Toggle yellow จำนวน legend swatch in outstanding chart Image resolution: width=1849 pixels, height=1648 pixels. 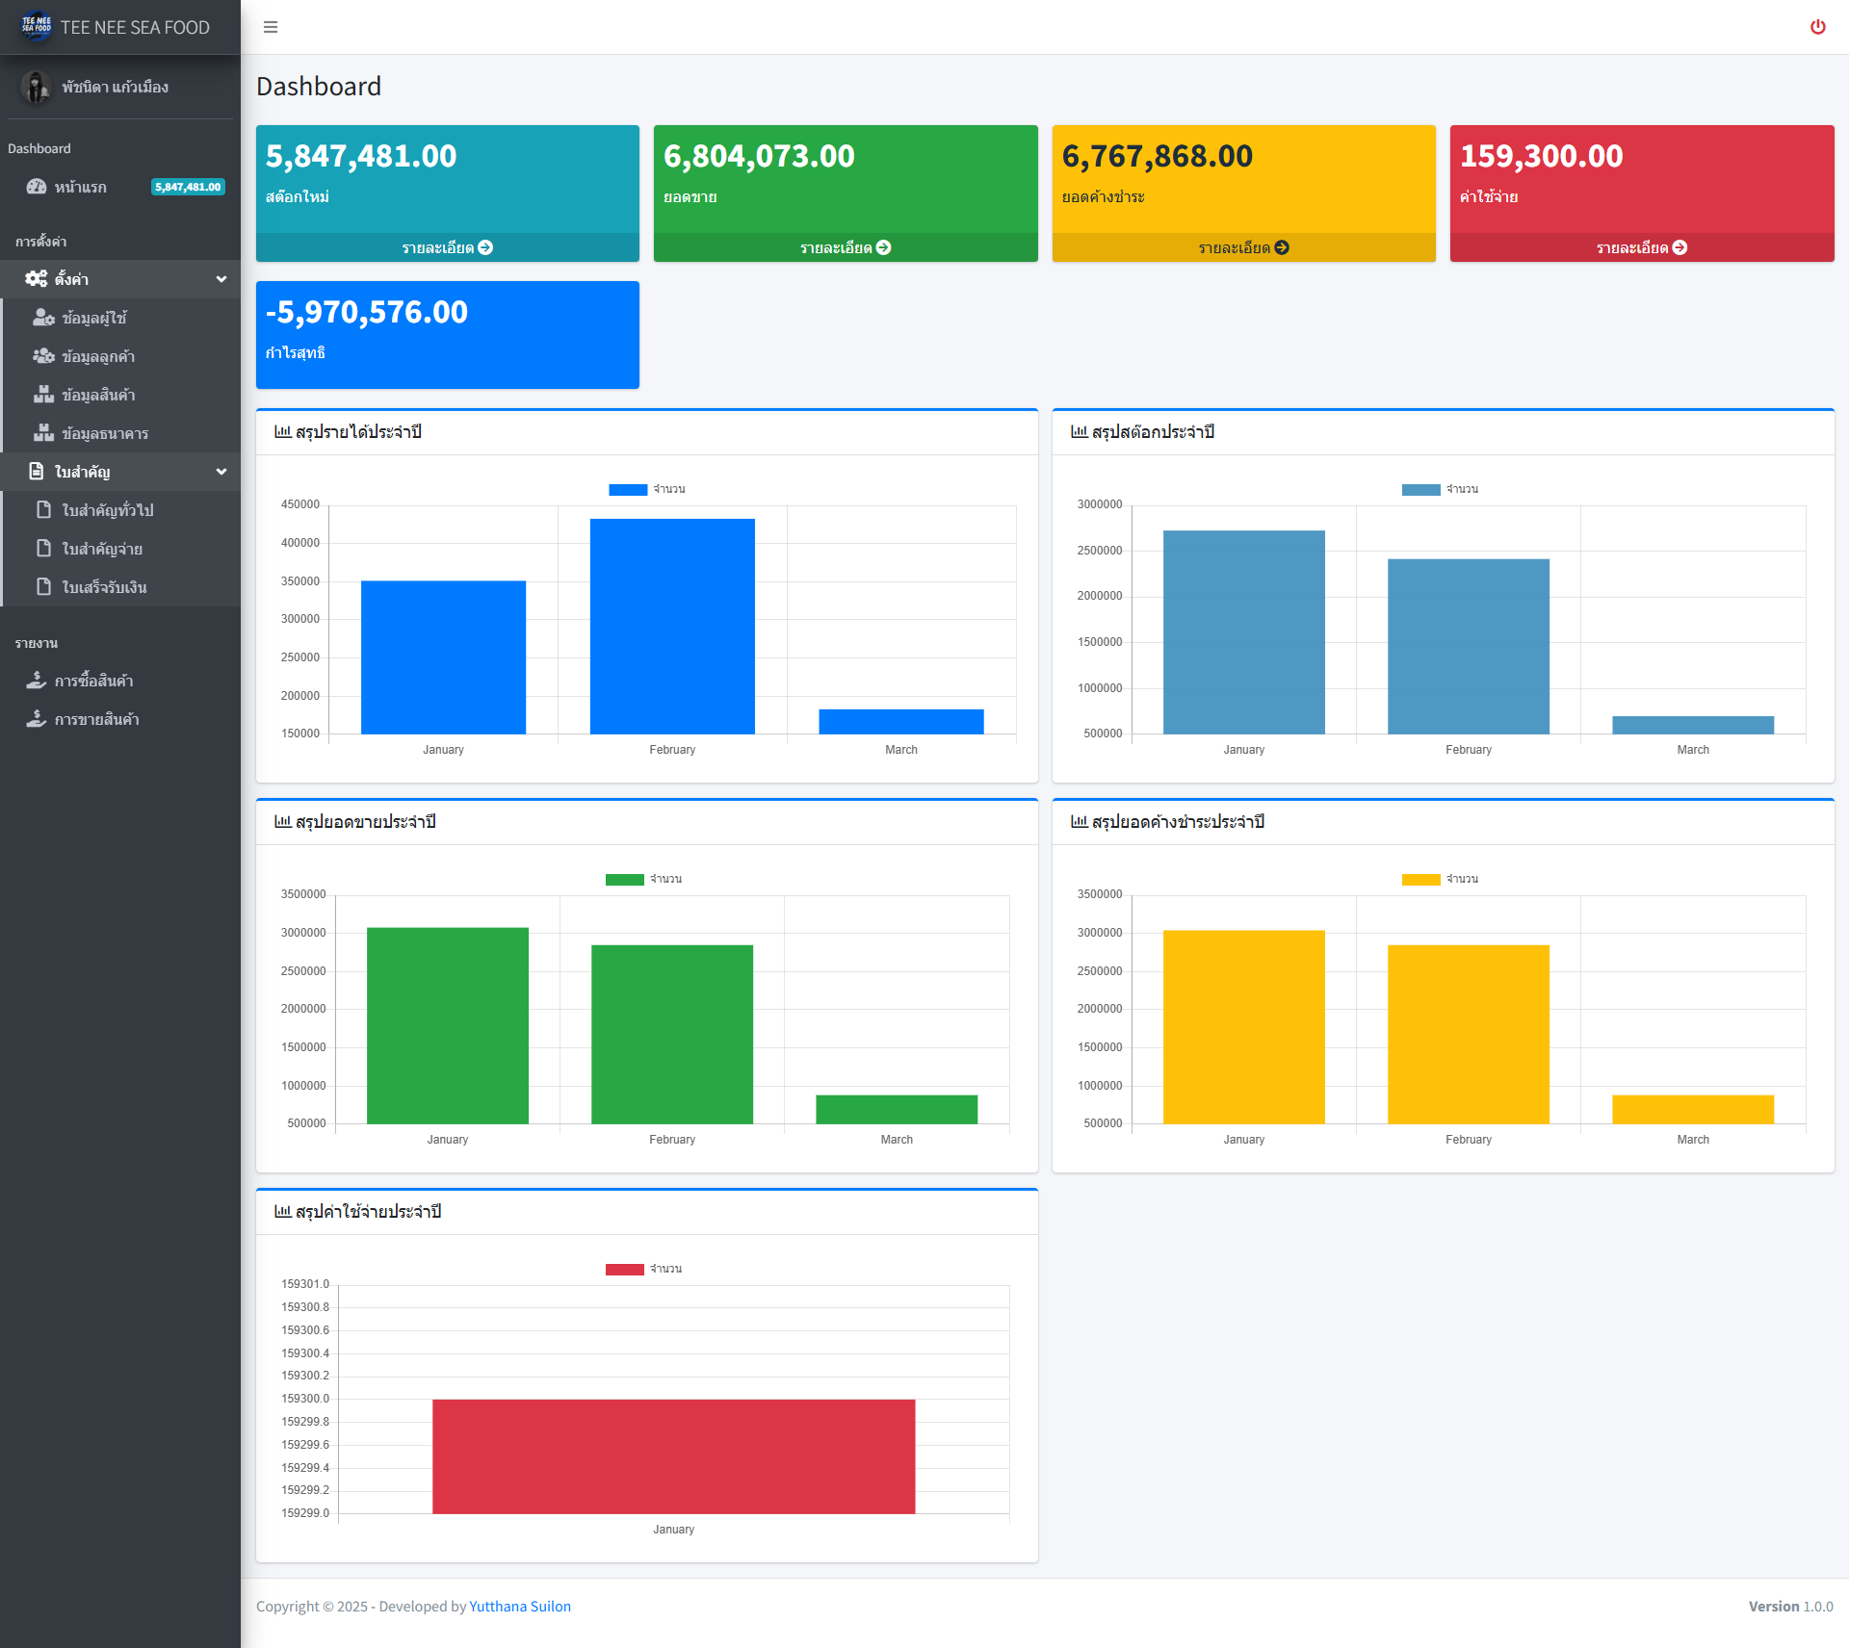1420,879
